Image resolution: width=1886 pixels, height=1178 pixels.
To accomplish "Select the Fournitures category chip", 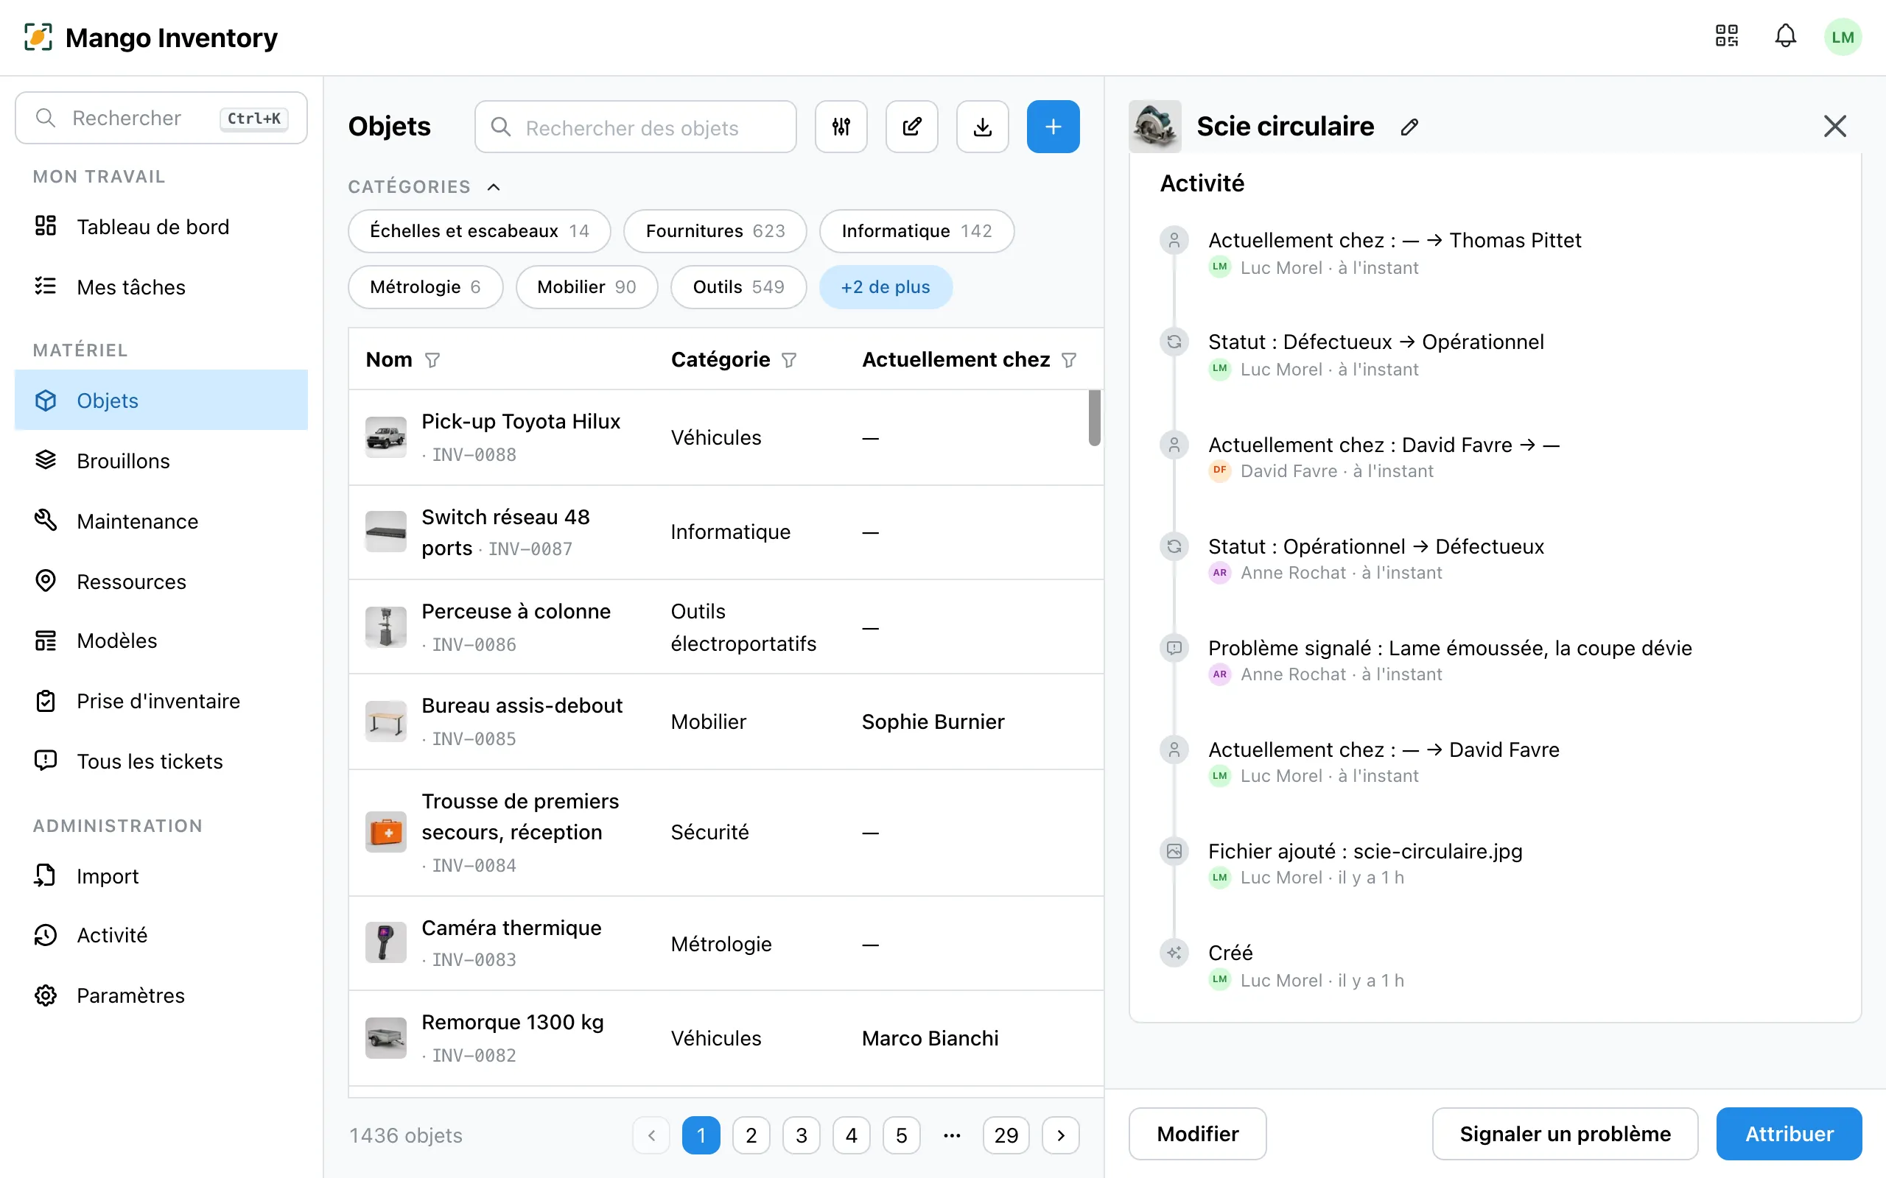I will (715, 230).
